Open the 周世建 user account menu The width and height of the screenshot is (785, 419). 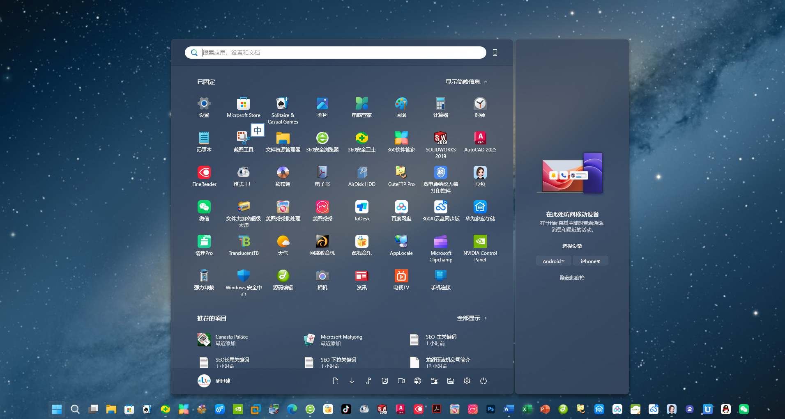point(214,381)
